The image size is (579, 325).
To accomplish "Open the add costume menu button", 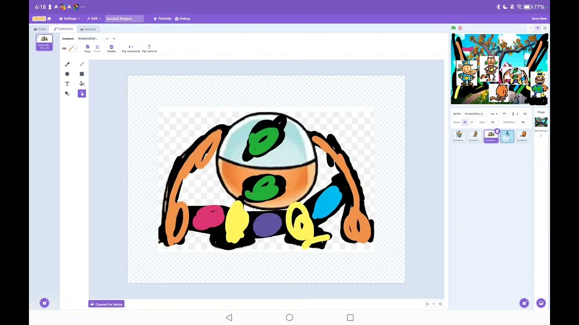I will (44, 303).
